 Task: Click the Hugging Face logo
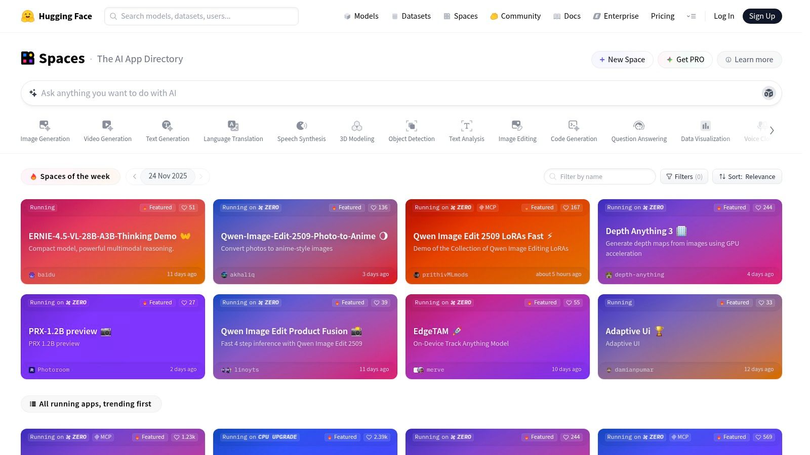click(x=28, y=16)
